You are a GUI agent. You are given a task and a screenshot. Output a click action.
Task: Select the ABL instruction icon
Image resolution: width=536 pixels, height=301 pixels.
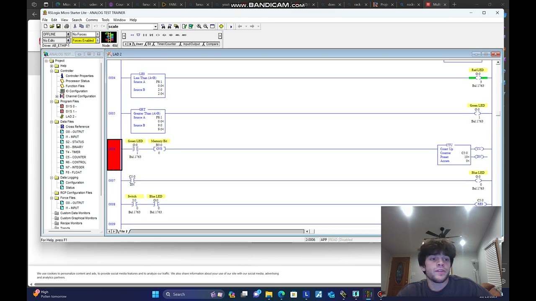coord(178,35)
